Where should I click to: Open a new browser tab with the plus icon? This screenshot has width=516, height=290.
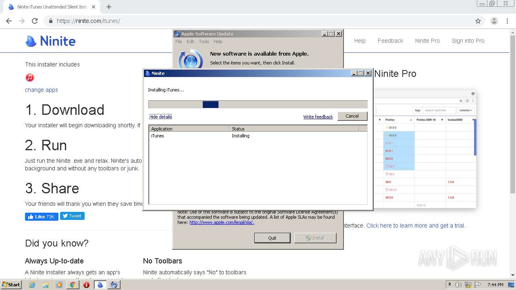109,7
